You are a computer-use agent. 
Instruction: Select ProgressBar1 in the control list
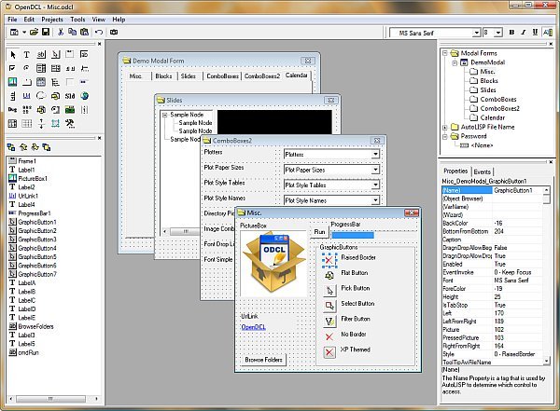tap(35, 213)
